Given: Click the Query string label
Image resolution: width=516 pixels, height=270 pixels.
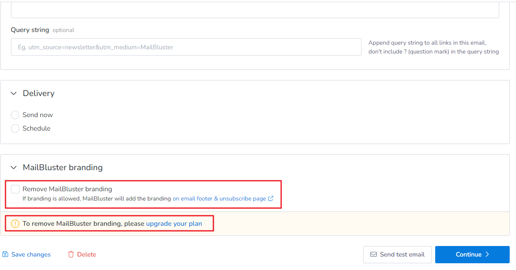Looking at the screenshot, I should click(30, 30).
